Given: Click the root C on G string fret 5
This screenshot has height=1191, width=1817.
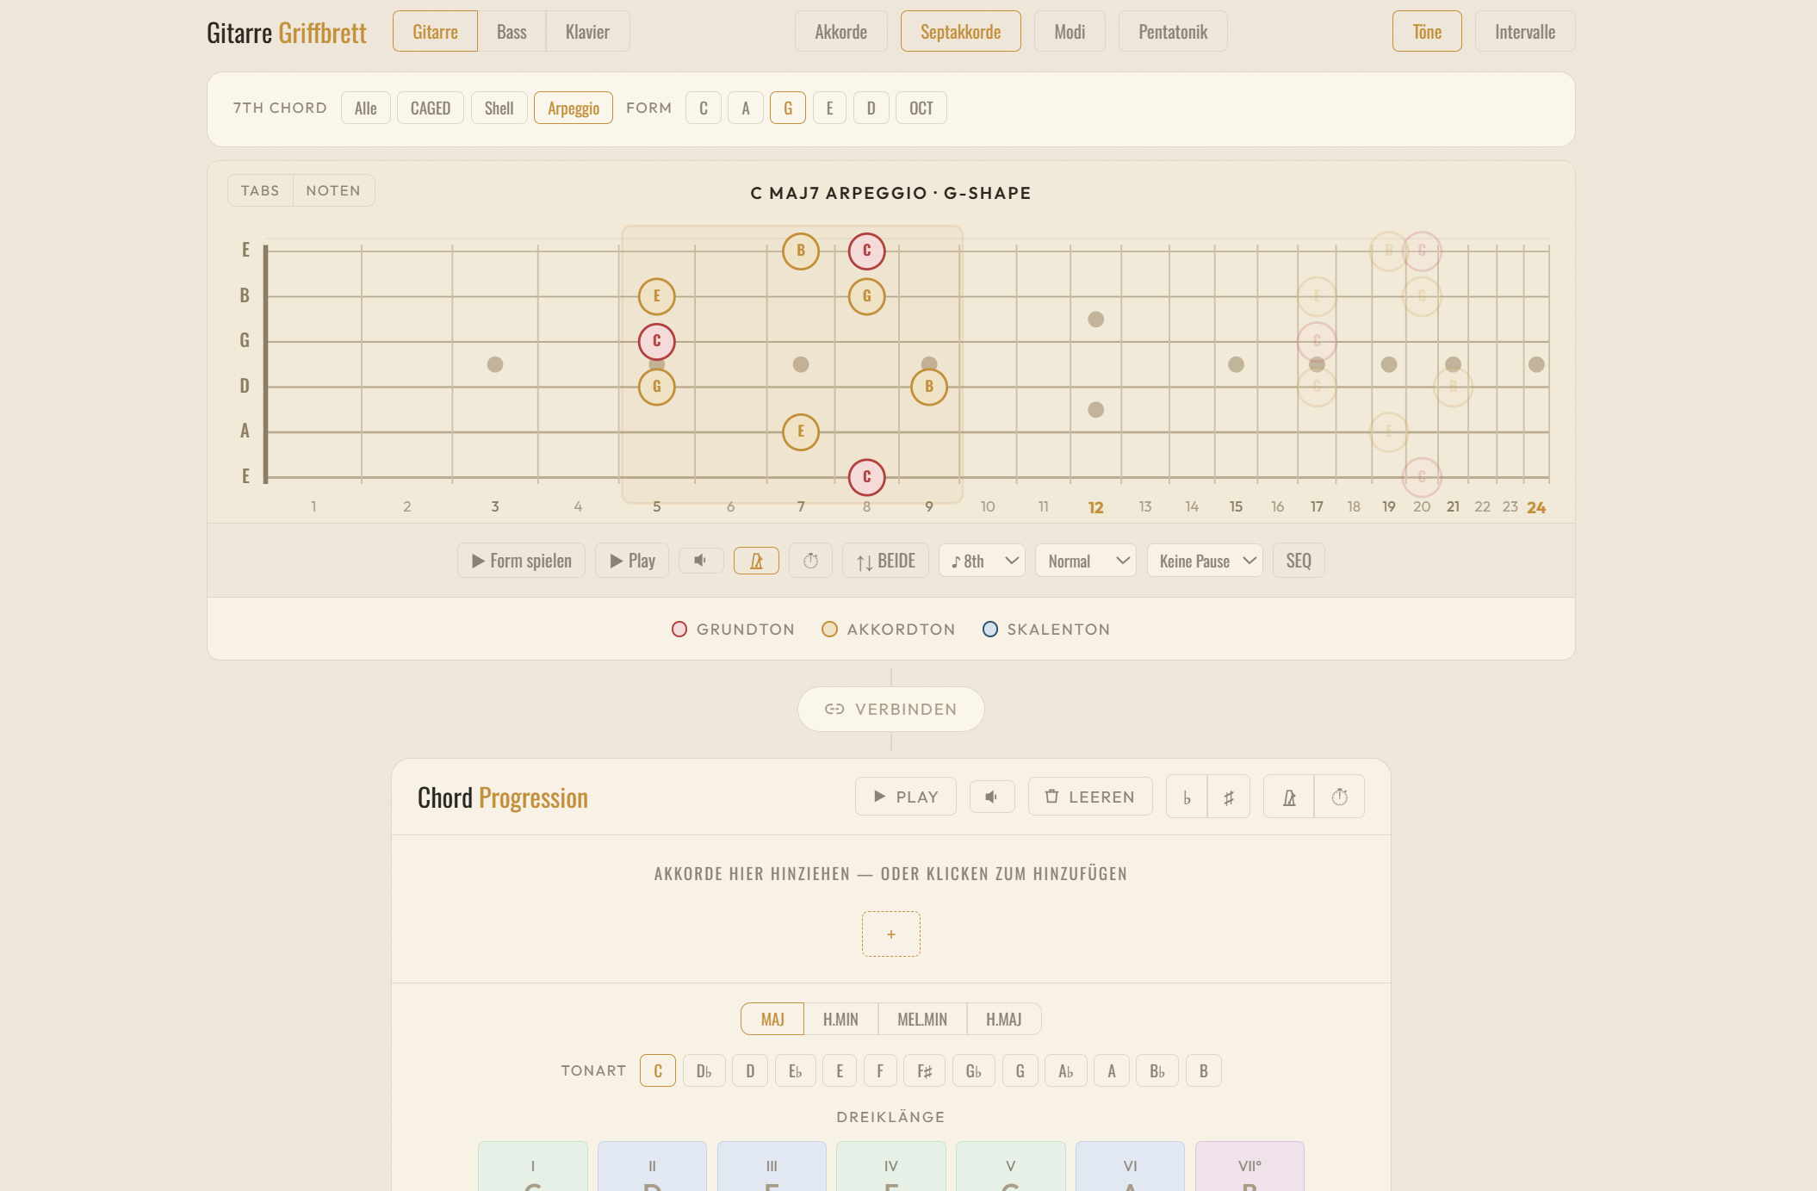Looking at the screenshot, I should click(x=657, y=341).
